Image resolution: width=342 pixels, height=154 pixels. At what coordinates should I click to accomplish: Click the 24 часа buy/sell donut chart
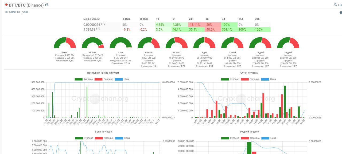tap(177, 43)
